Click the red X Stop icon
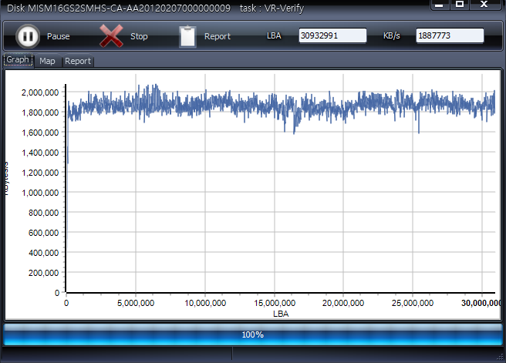Viewport: 506px width, 363px height. [x=112, y=36]
